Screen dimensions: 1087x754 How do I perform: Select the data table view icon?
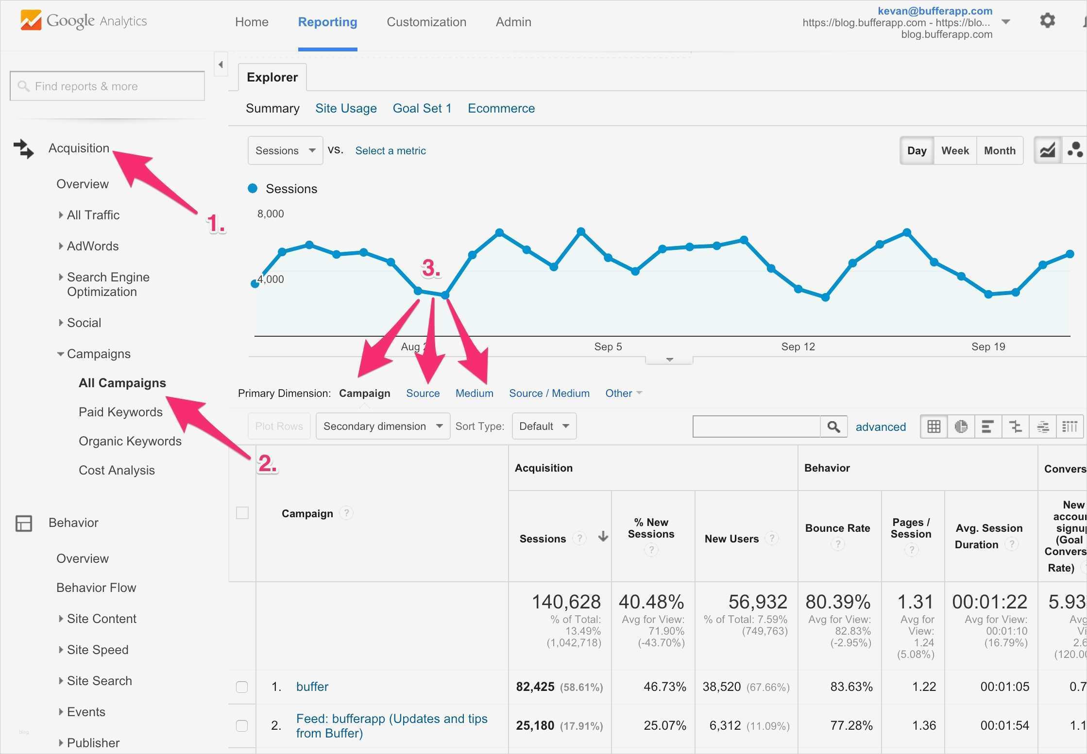(934, 426)
